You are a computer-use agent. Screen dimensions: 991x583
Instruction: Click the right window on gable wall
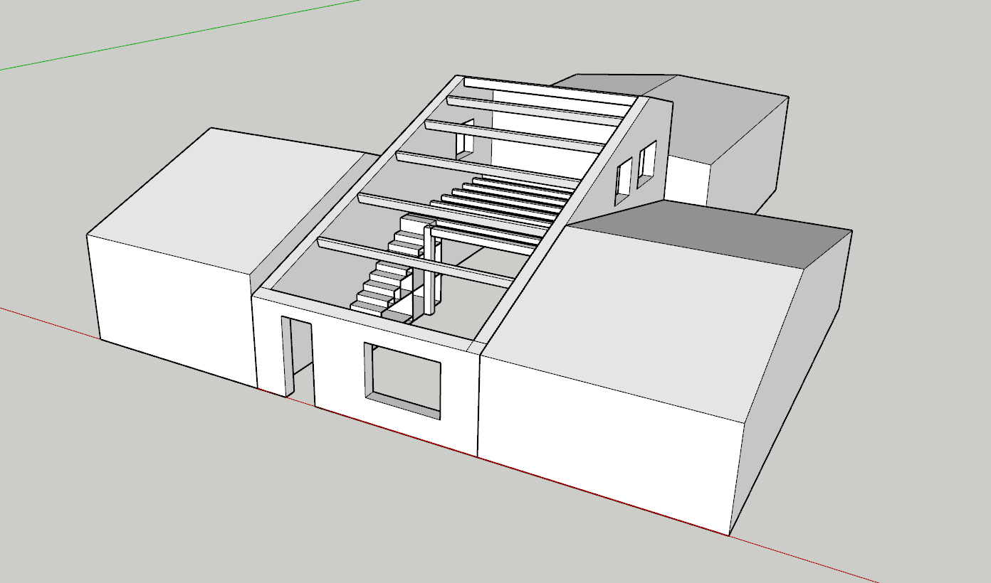point(647,164)
